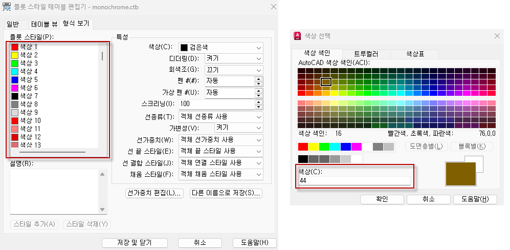510x250 pixels.
Task: Open the 선 끝 스타일(E) dropdown
Action: point(221,151)
